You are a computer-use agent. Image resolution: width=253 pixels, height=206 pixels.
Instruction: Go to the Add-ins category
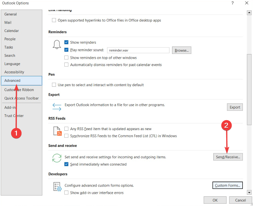pos(22,108)
